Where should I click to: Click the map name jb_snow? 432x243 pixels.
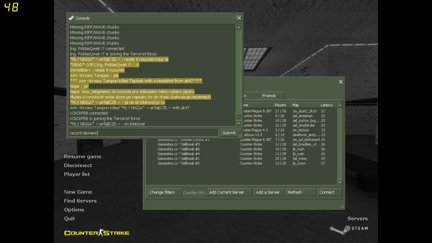[x=299, y=163]
